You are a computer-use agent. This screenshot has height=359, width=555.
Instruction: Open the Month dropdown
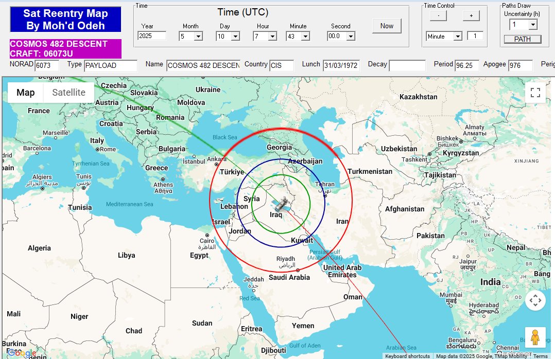coord(198,36)
